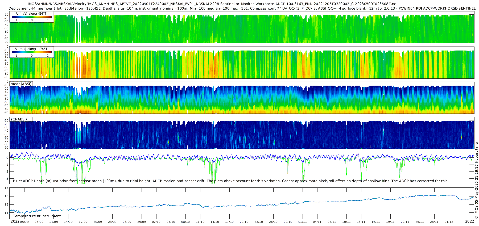Click the V velocity colorbar legend
The height and width of the screenshot is (226, 479).
click(x=32, y=52)
